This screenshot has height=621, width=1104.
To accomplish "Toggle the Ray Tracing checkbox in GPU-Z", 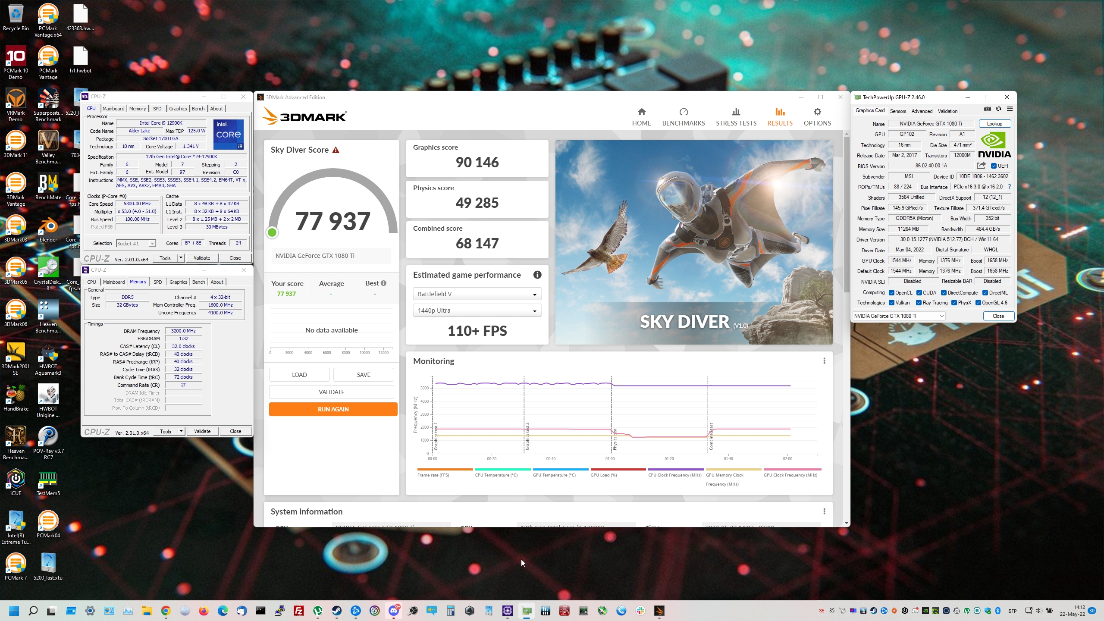I will [919, 303].
